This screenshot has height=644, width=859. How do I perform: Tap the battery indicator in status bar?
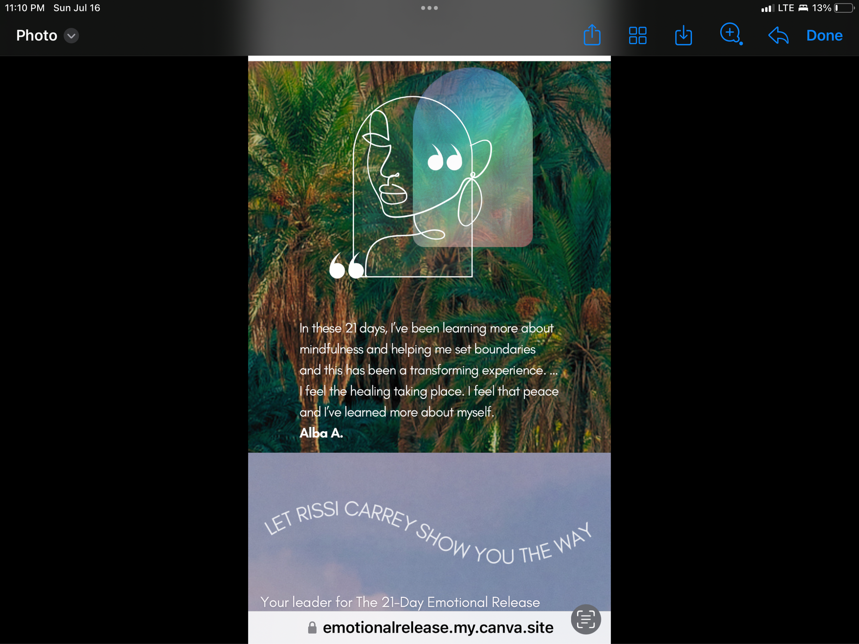(844, 8)
